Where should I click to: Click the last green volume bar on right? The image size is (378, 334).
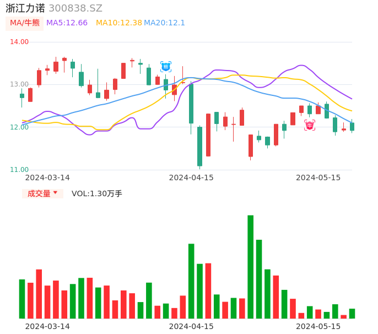point(352,314)
